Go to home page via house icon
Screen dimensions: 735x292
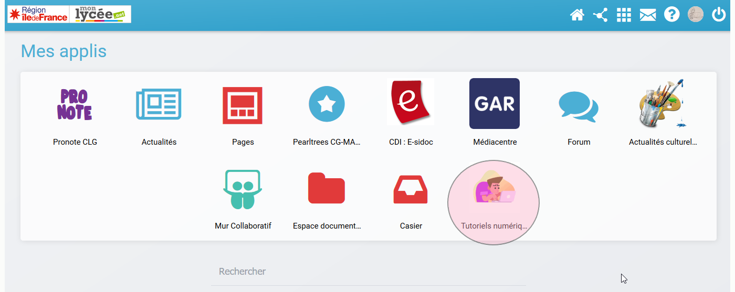(577, 15)
